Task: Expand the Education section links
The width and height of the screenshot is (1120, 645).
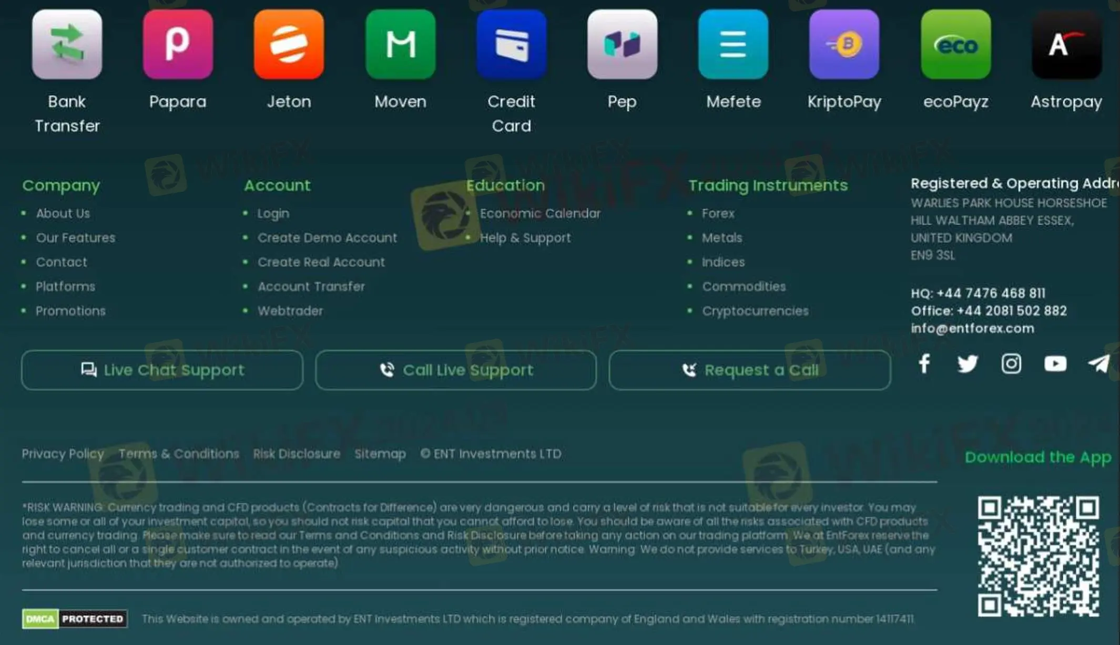Action: pyautogui.click(x=505, y=184)
